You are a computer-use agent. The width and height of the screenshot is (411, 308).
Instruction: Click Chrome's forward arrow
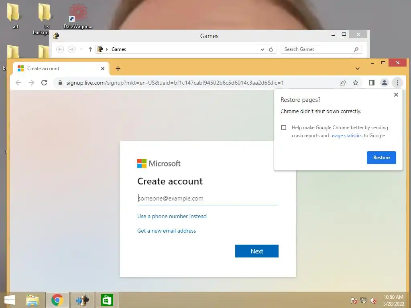[x=31, y=83]
